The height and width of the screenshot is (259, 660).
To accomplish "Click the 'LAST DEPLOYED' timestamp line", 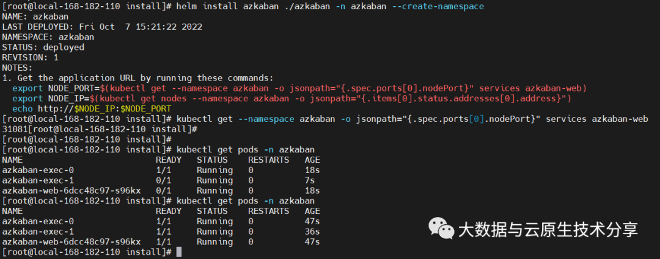I will (x=101, y=27).
